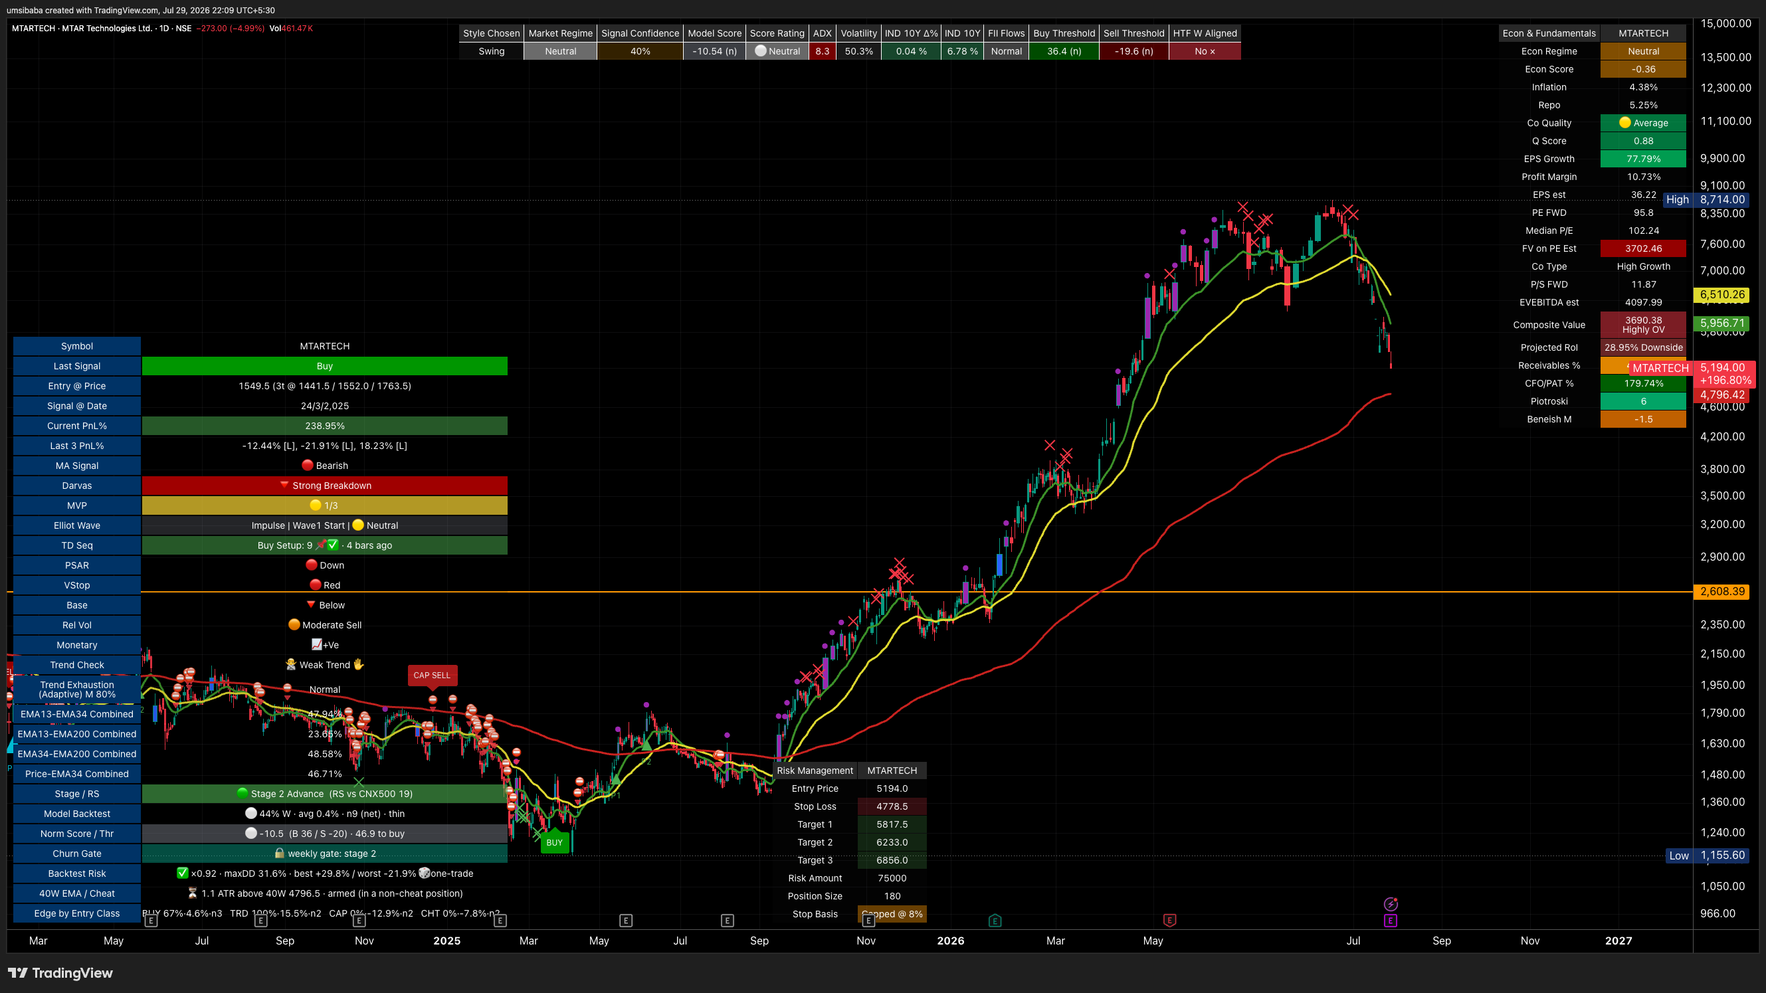The width and height of the screenshot is (1766, 993).
Task: Click the Econ Score -0.36 cell
Action: click(1643, 69)
